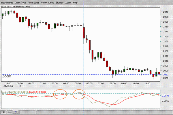Screen dimensions: 173x115
Task: Click the 1.2082 current price label
Action: (165, 75)
